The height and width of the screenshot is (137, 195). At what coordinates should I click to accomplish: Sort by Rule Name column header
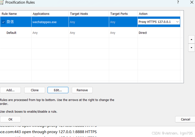click(x=16, y=14)
